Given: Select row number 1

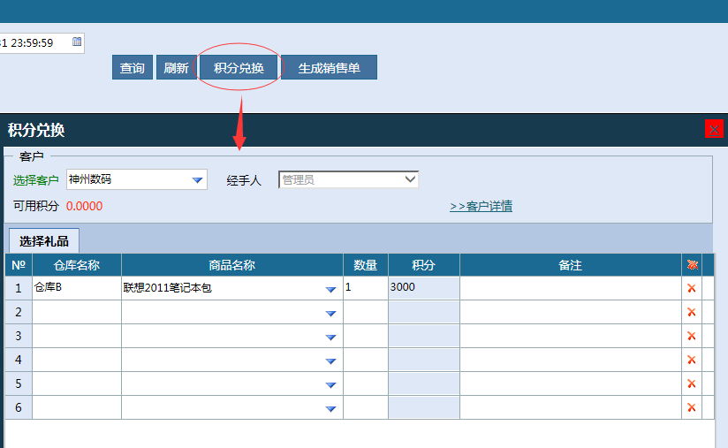Looking at the screenshot, I should click(x=19, y=288).
